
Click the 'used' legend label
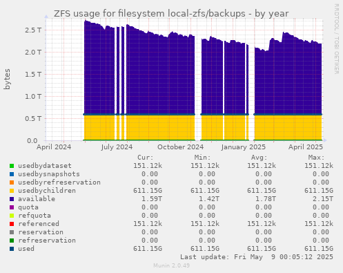point(26,249)
